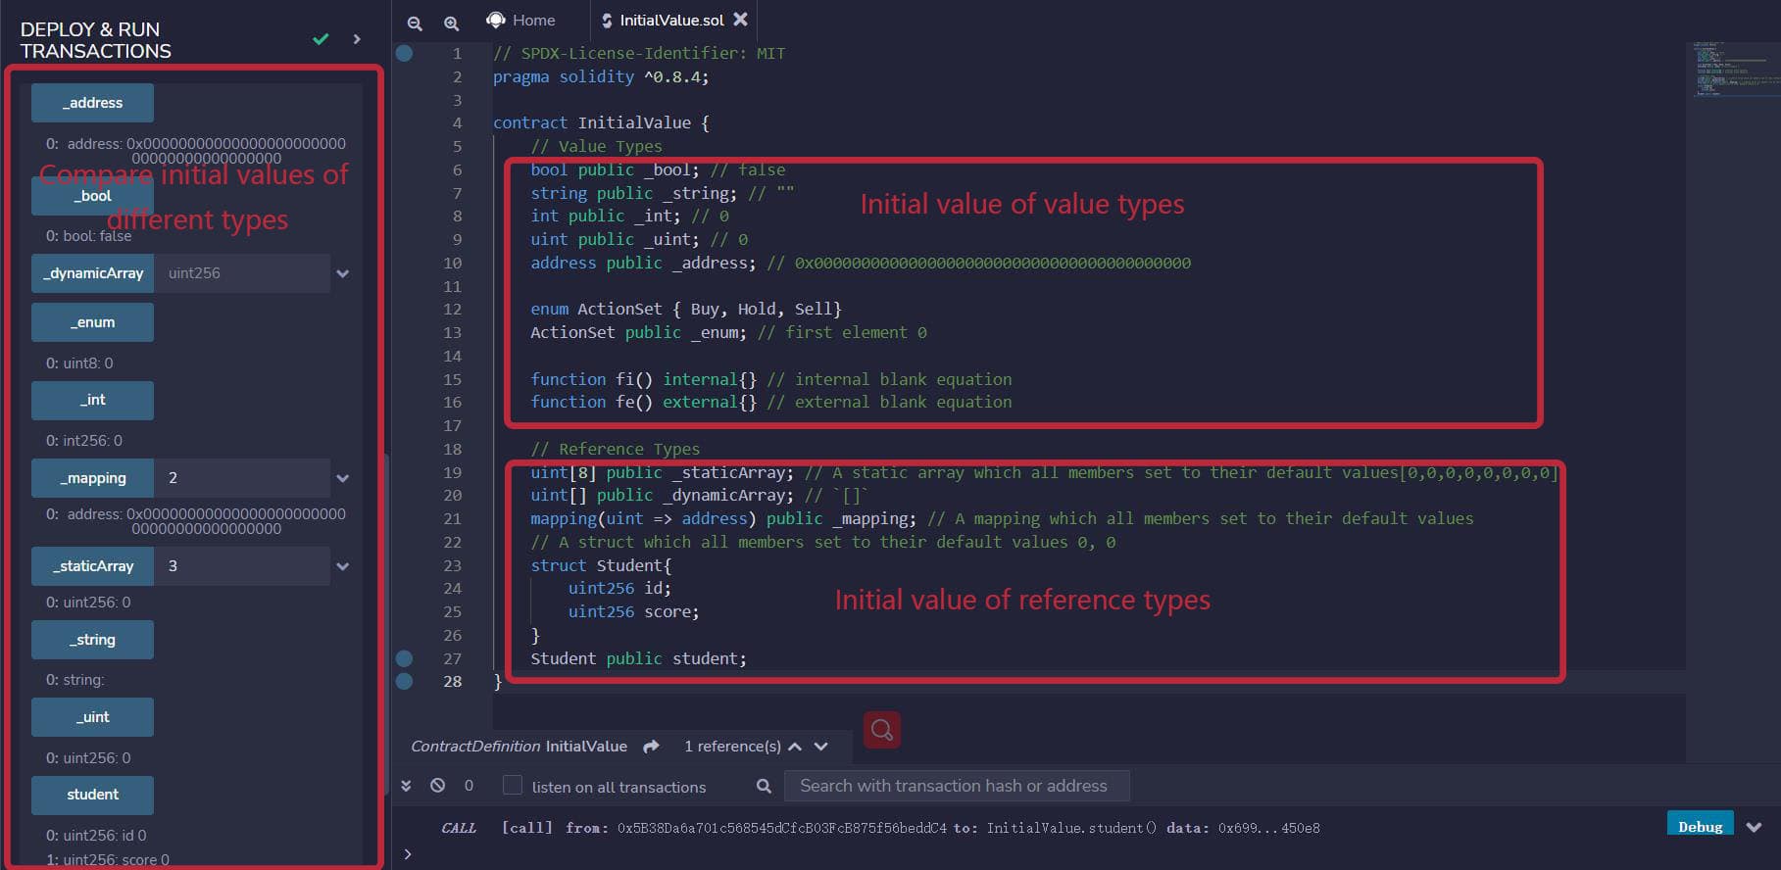The image size is (1781, 870).
Task: Close the InitialValue.sol tab
Action: pyautogui.click(x=740, y=19)
